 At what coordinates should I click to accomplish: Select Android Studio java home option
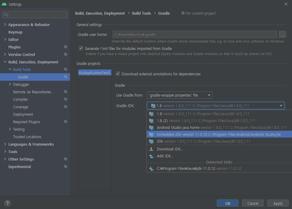tap(219, 128)
